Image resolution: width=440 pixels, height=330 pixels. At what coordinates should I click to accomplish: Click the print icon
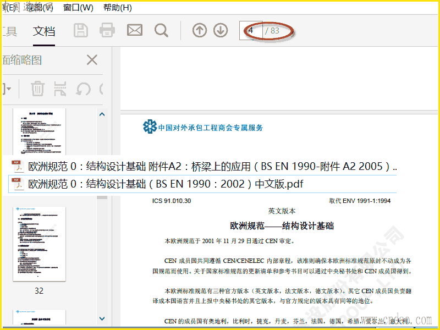pos(107,30)
